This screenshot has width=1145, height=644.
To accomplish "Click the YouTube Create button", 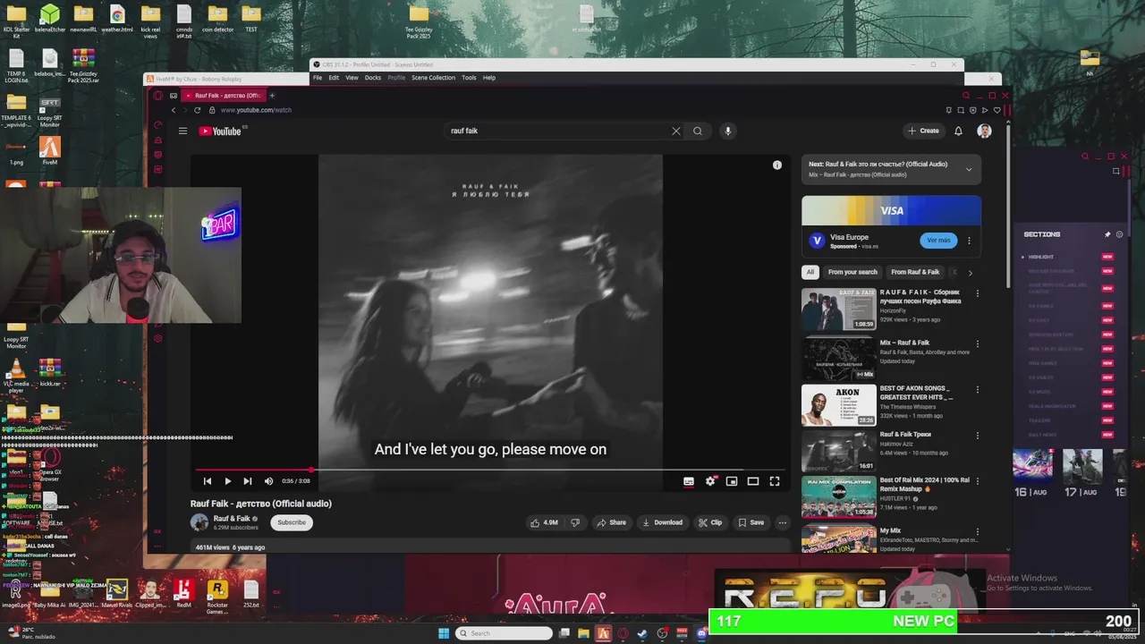I will pyautogui.click(x=923, y=131).
